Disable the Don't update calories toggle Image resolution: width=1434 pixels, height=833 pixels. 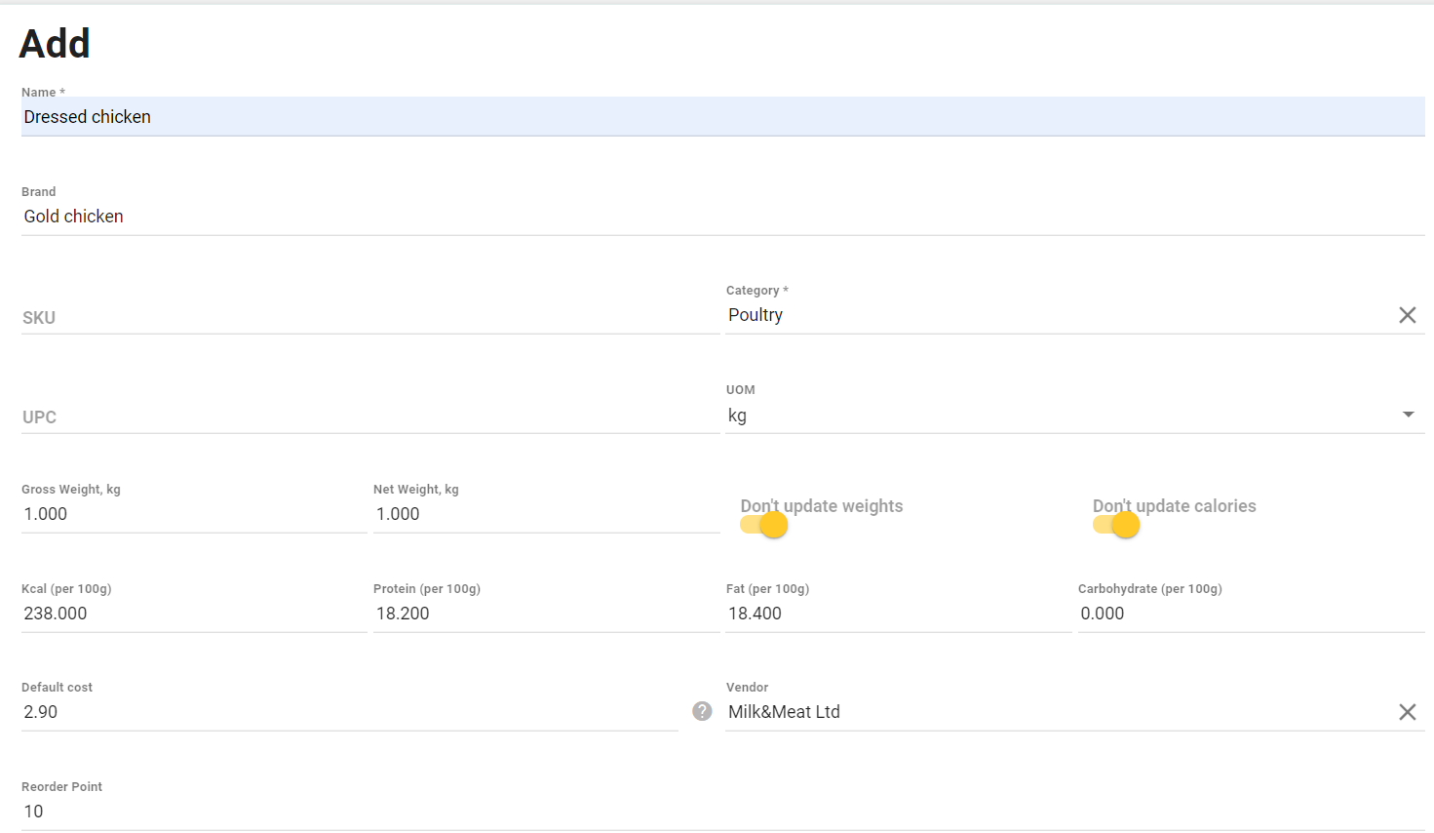pyautogui.click(x=1116, y=524)
